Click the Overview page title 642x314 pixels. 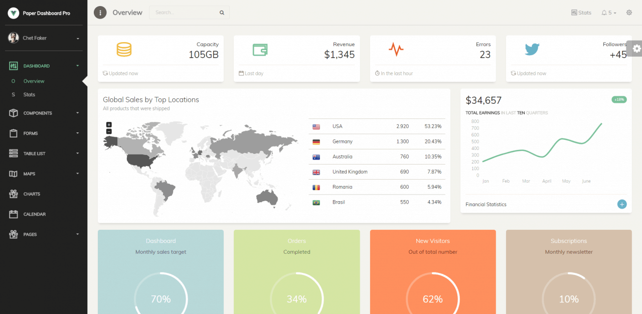point(127,13)
